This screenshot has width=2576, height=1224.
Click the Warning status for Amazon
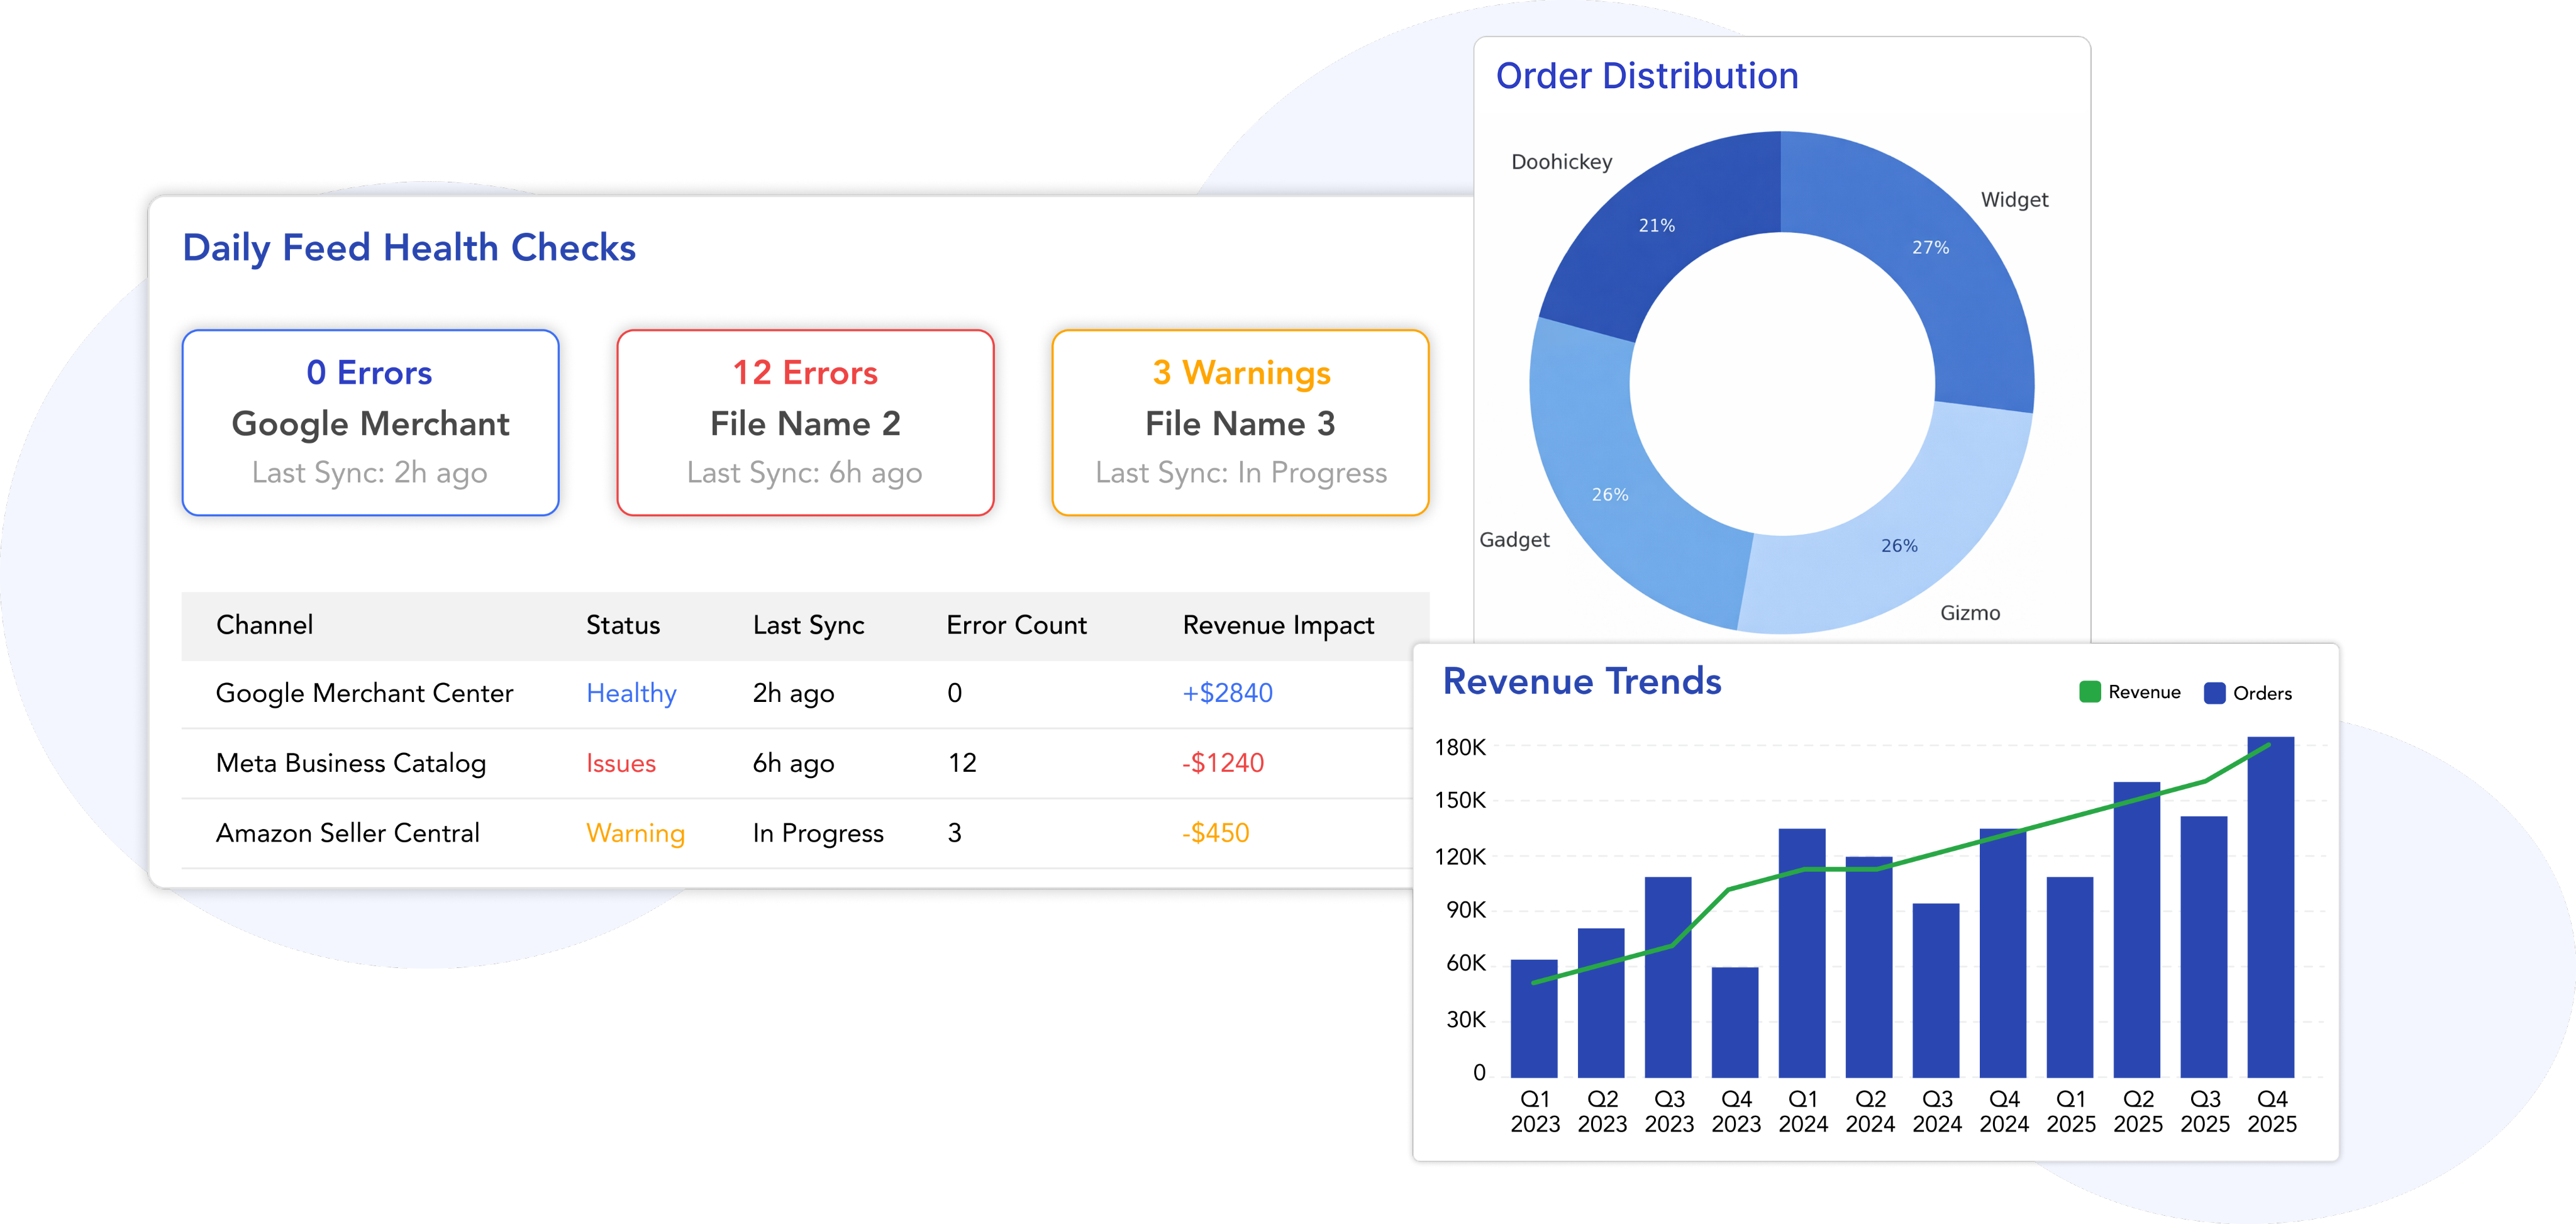(635, 833)
